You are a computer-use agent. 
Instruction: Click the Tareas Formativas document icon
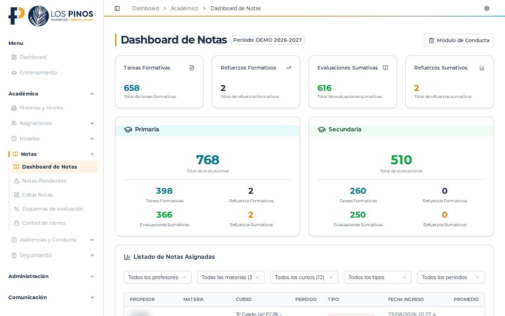pos(192,68)
